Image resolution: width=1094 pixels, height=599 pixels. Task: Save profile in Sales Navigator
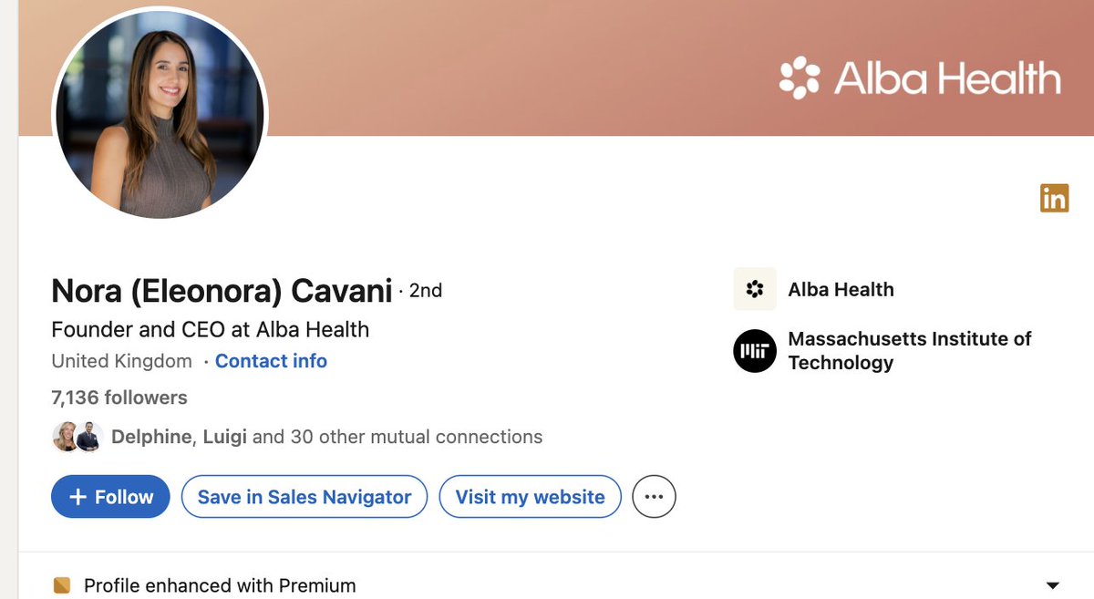click(x=304, y=497)
